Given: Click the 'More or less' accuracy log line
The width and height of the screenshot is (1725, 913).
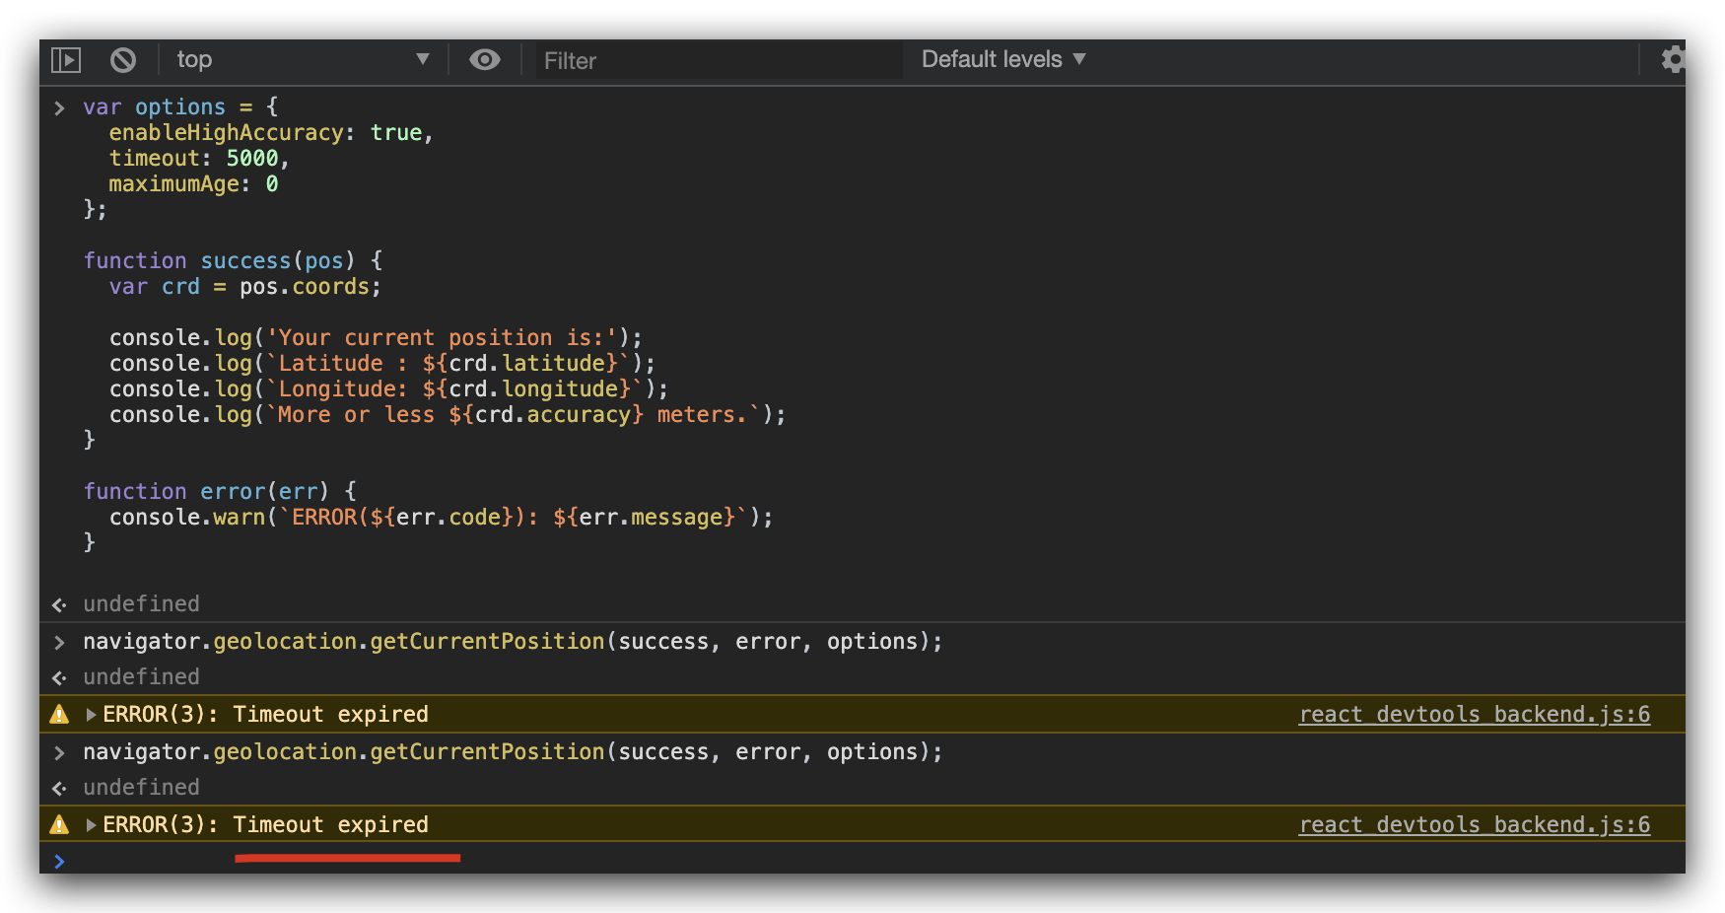Looking at the screenshot, I should pyautogui.click(x=448, y=415).
